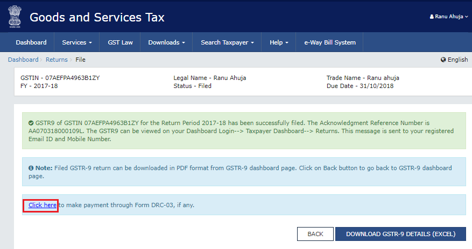This screenshot has width=472, height=249.
Task: Click the globe icon beside English
Action: pos(443,60)
